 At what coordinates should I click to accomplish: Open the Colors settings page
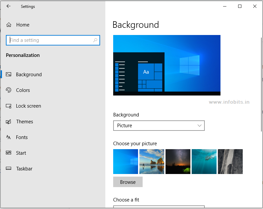click(23, 90)
